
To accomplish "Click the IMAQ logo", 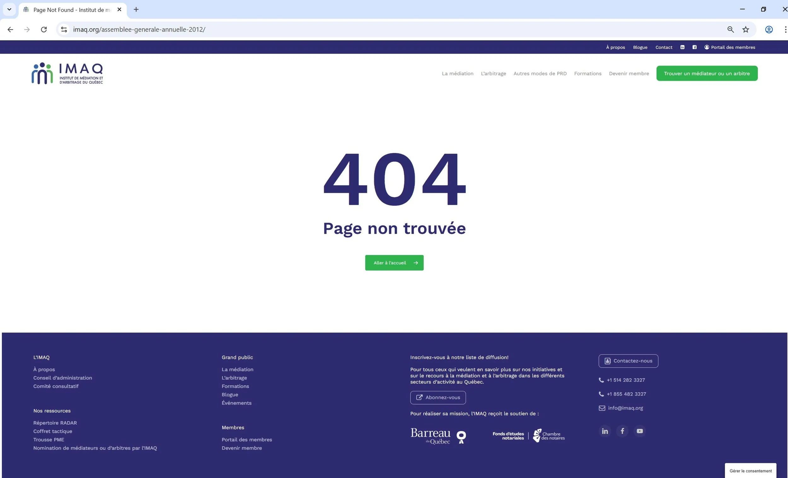I will pos(67,73).
